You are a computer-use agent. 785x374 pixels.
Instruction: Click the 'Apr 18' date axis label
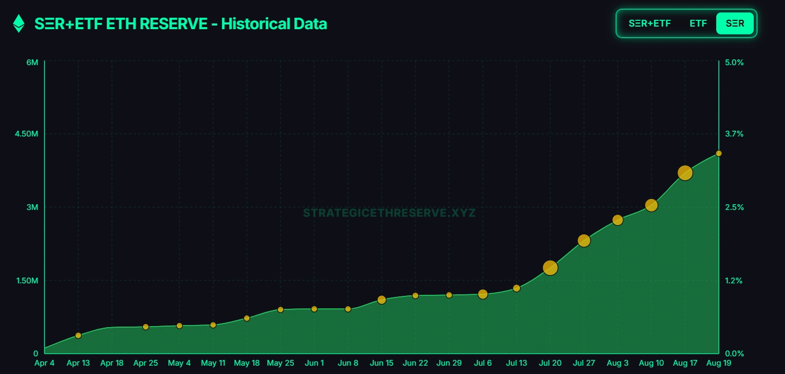click(112, 363)
